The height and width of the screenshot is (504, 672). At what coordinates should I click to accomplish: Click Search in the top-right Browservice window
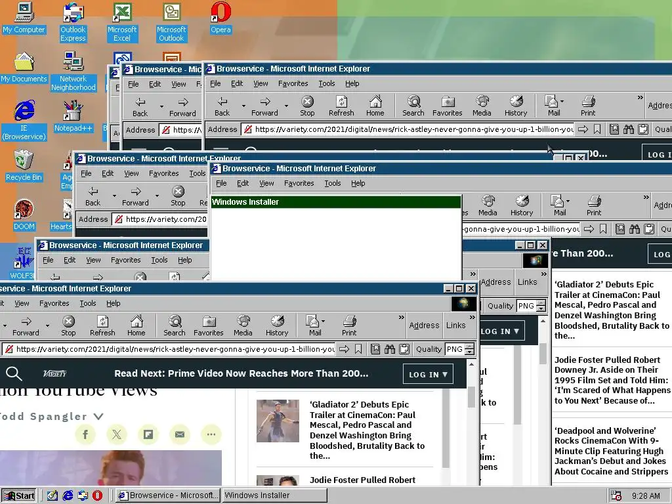tap(413, 106)
